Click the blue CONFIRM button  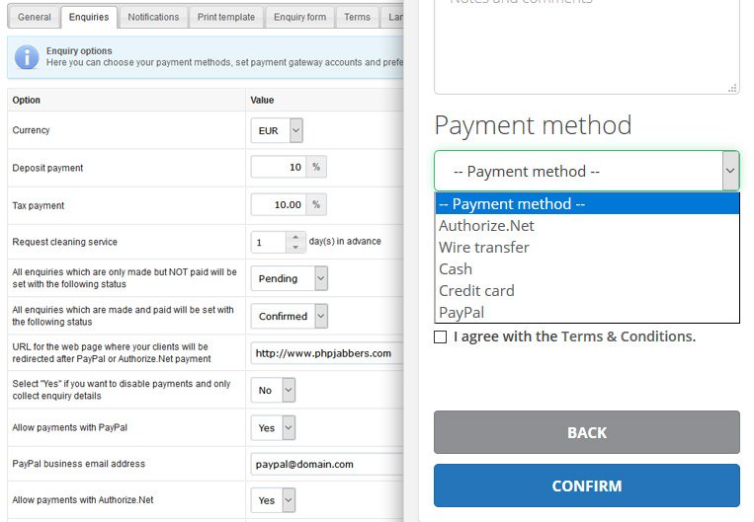587,485
